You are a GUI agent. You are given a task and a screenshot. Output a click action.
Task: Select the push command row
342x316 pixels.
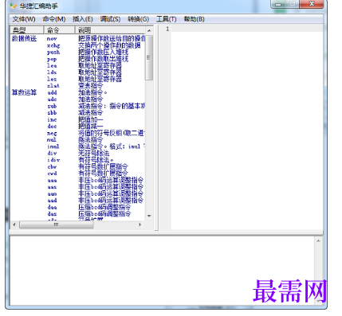77,53
